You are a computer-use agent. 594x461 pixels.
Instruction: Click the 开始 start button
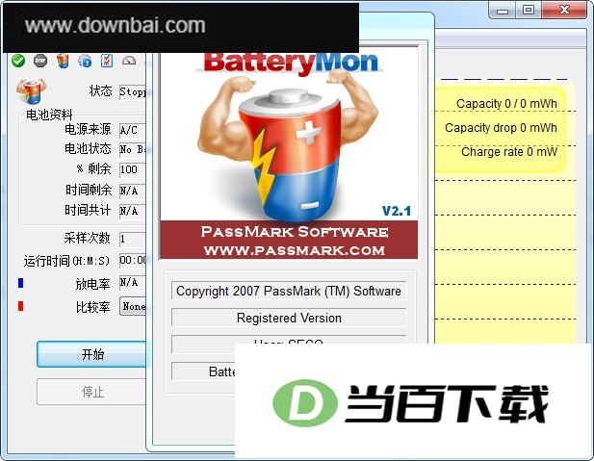tap(91, 354)
